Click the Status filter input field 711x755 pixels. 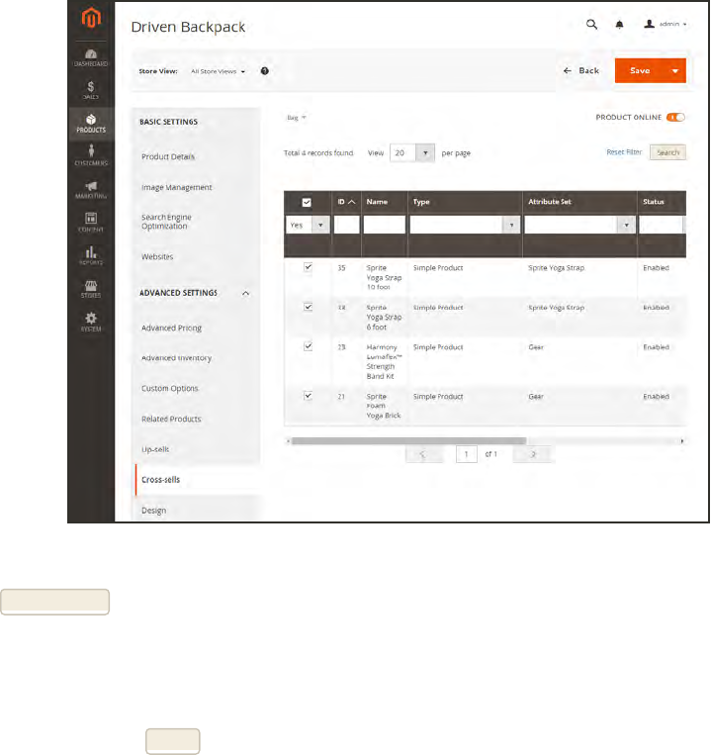pos(662,225)
